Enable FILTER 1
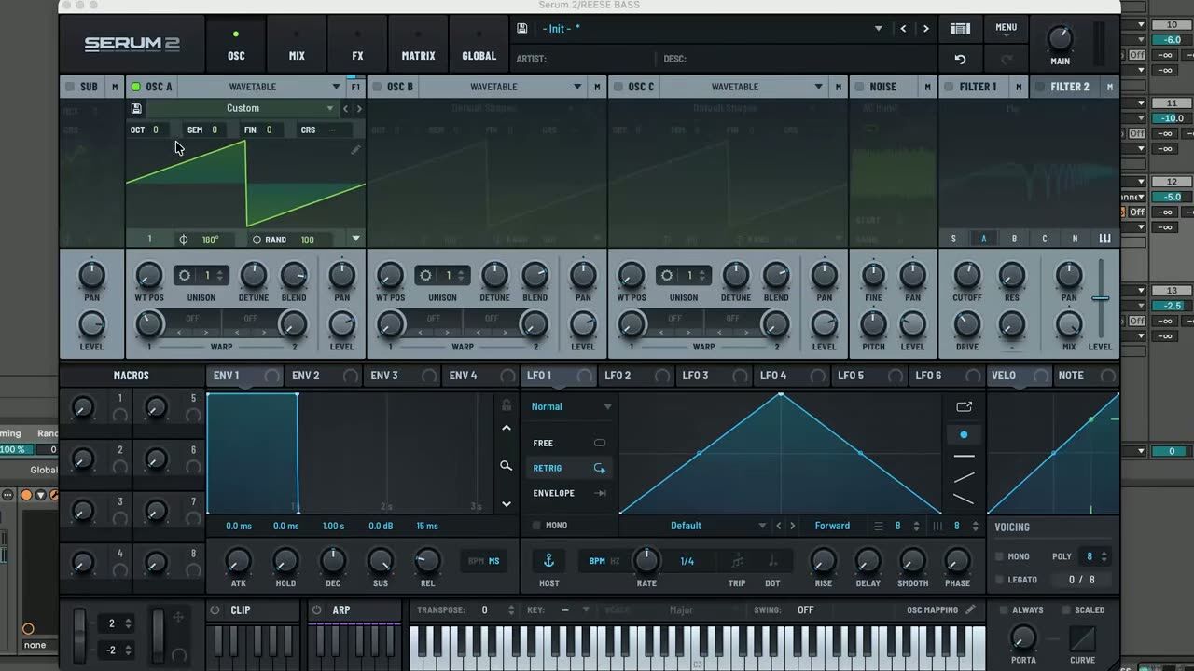Screen dimensions: 1194x671 pos(950,87)
